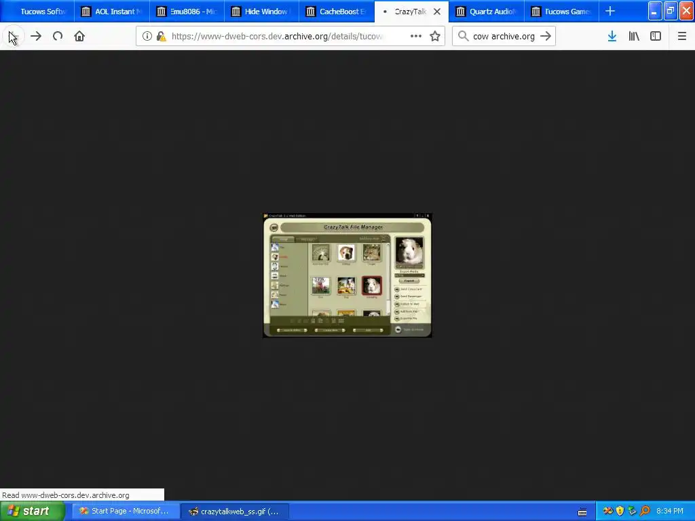The height and width of the screenshot is (521, 695).
Task: Click the colorful crossed-out tray icon
Action: 607,511
